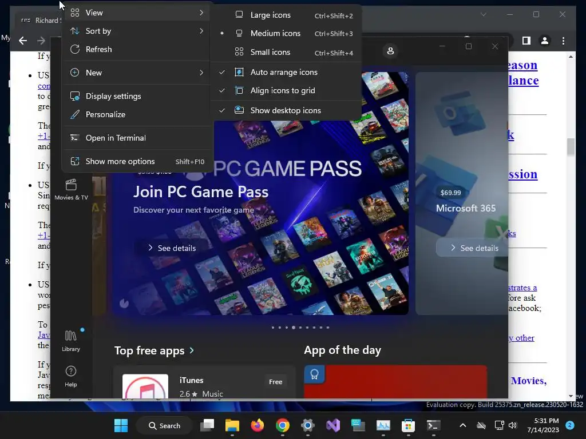Click the 'eason' heading link in Chrome
Image resolution: width=586 pixels, height=439 pixels.
click(x=523, y=65)
